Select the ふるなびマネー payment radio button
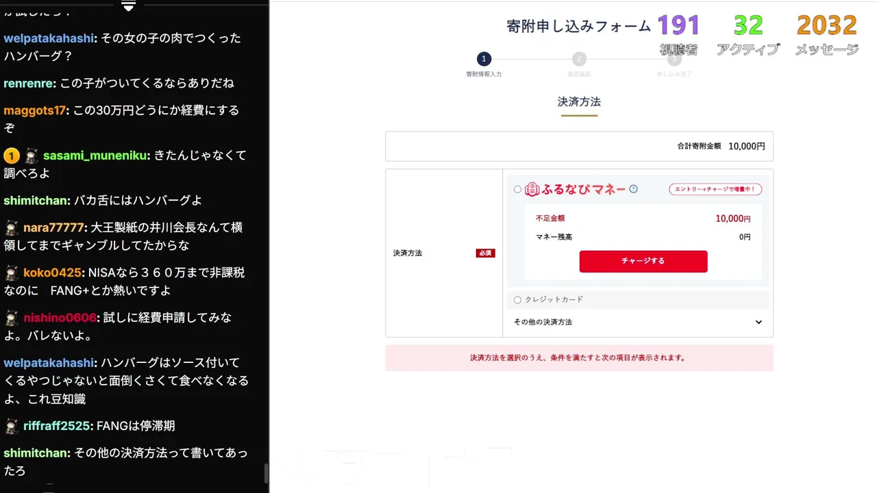This screenshot has height=493, width=877. (517, 190)
